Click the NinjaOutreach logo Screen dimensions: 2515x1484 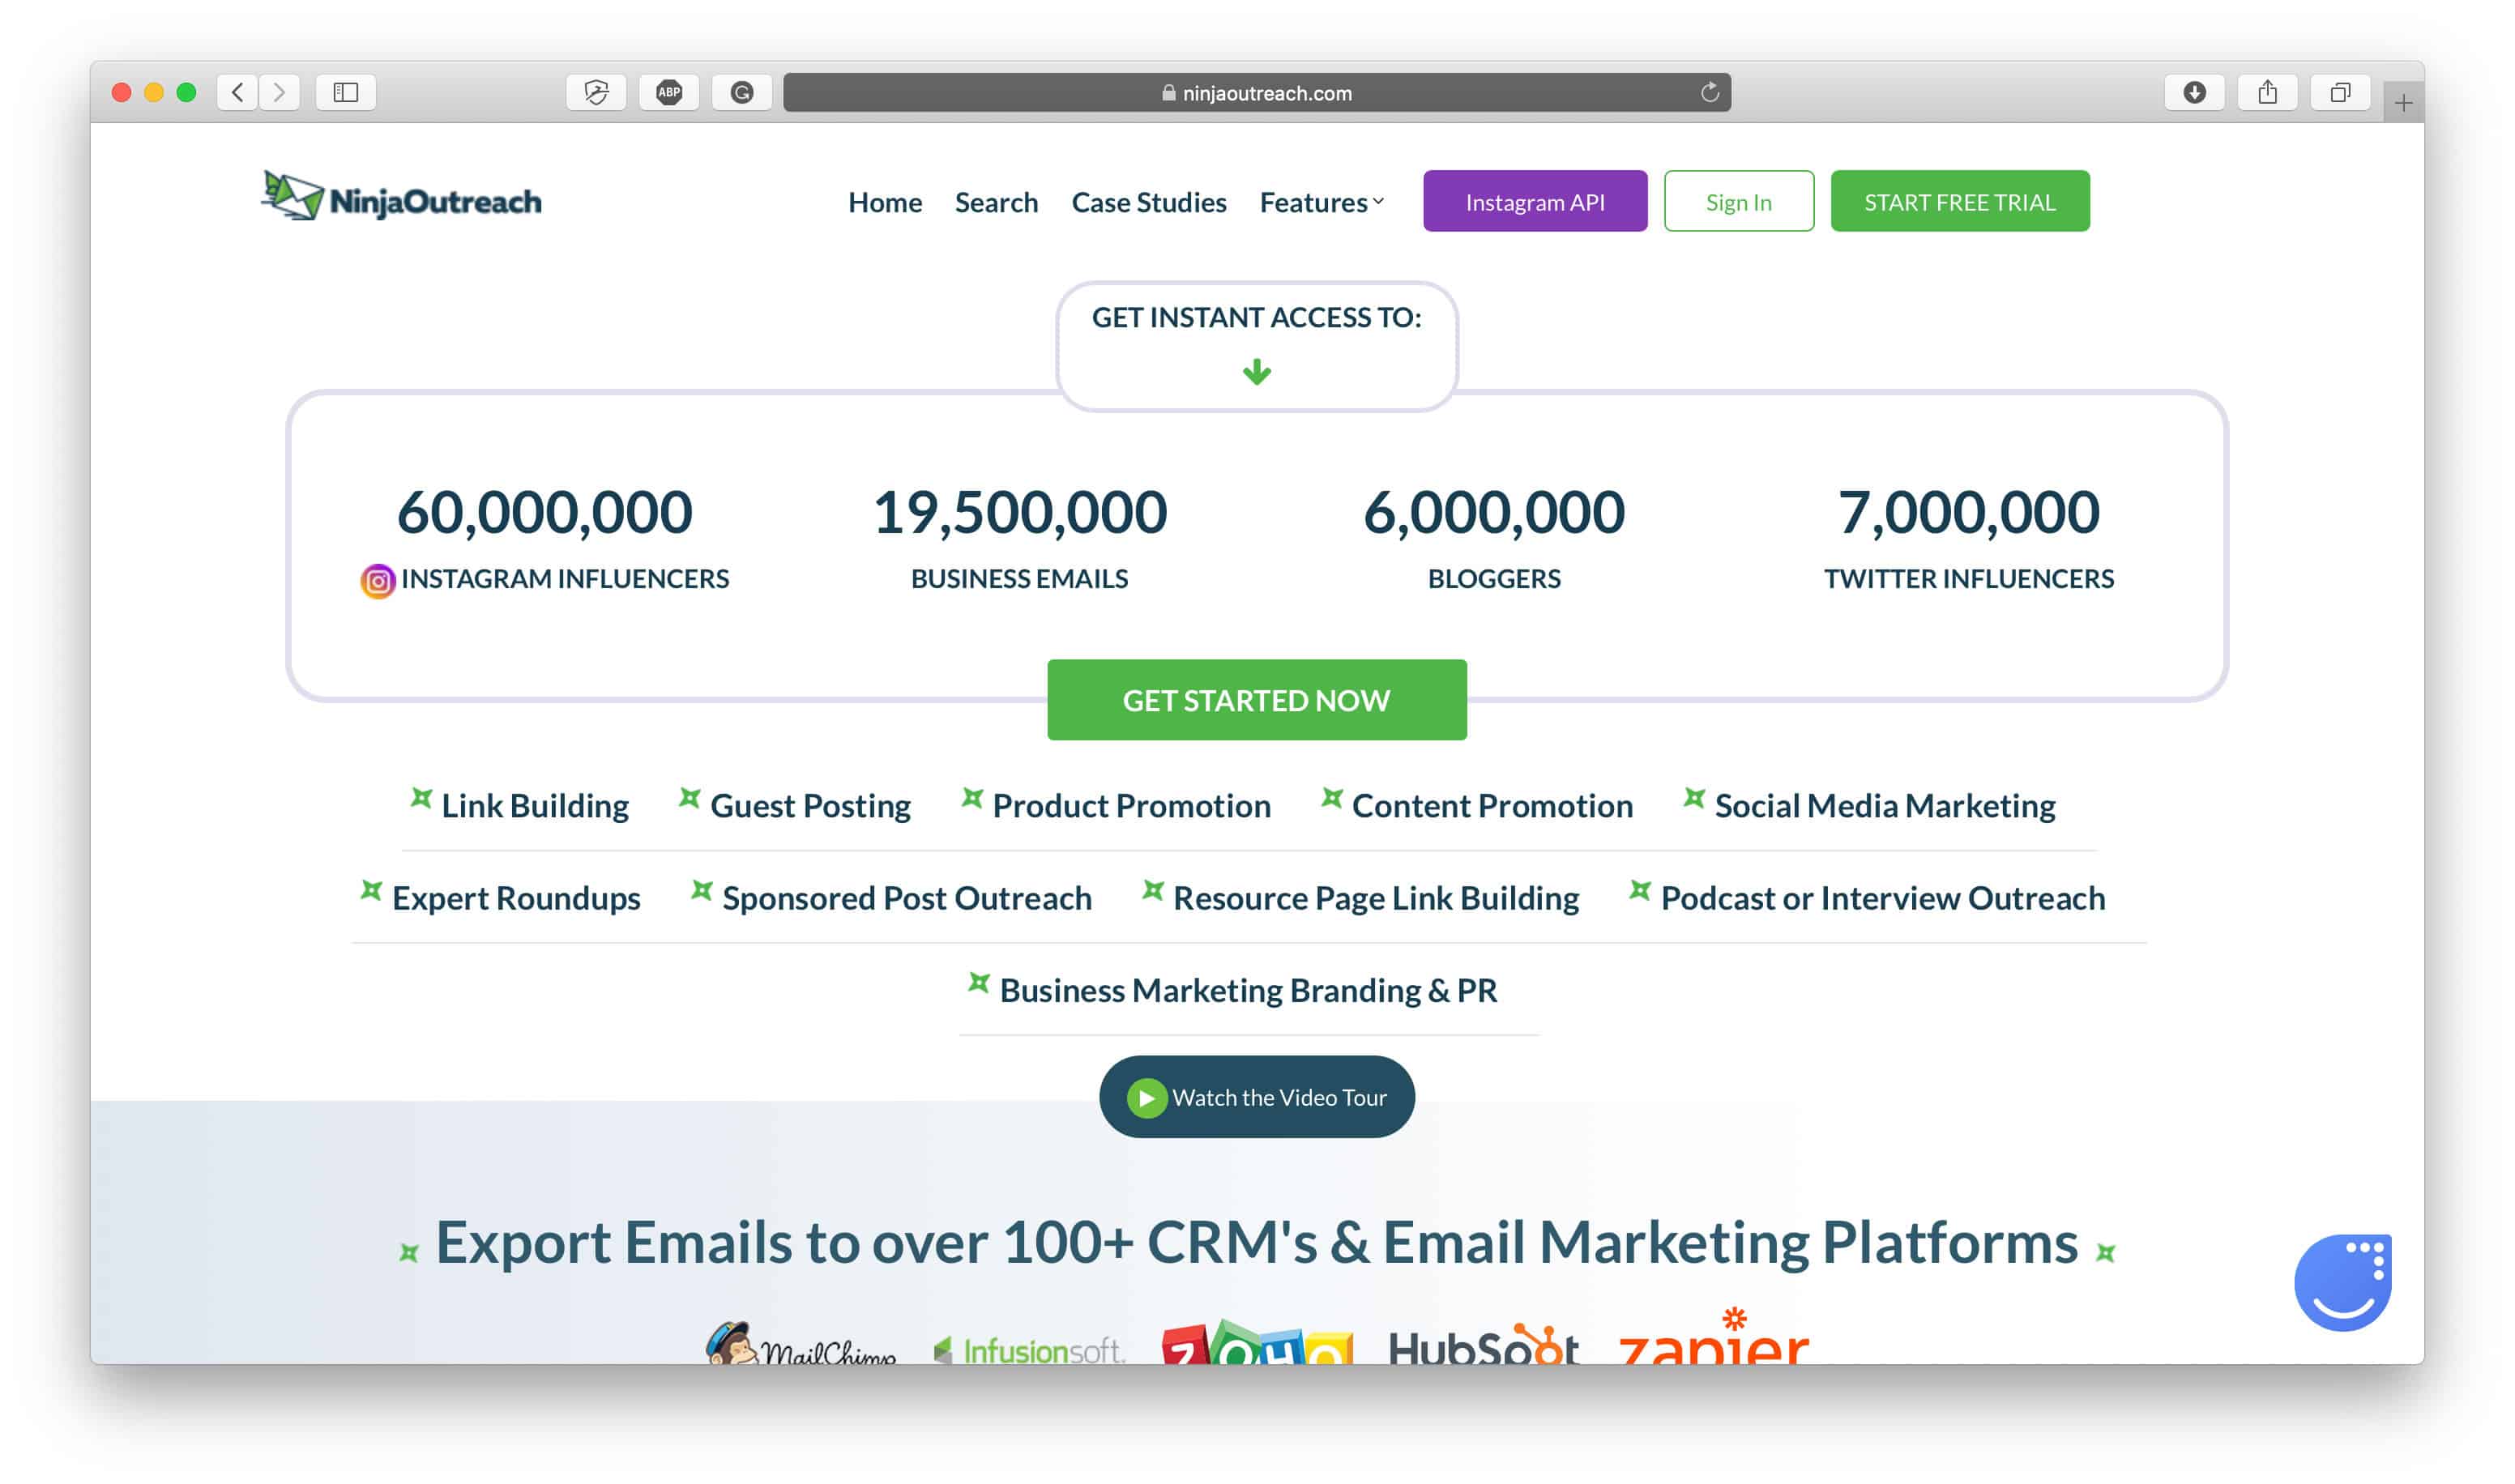pyautogui.click(x=401, y=197)
